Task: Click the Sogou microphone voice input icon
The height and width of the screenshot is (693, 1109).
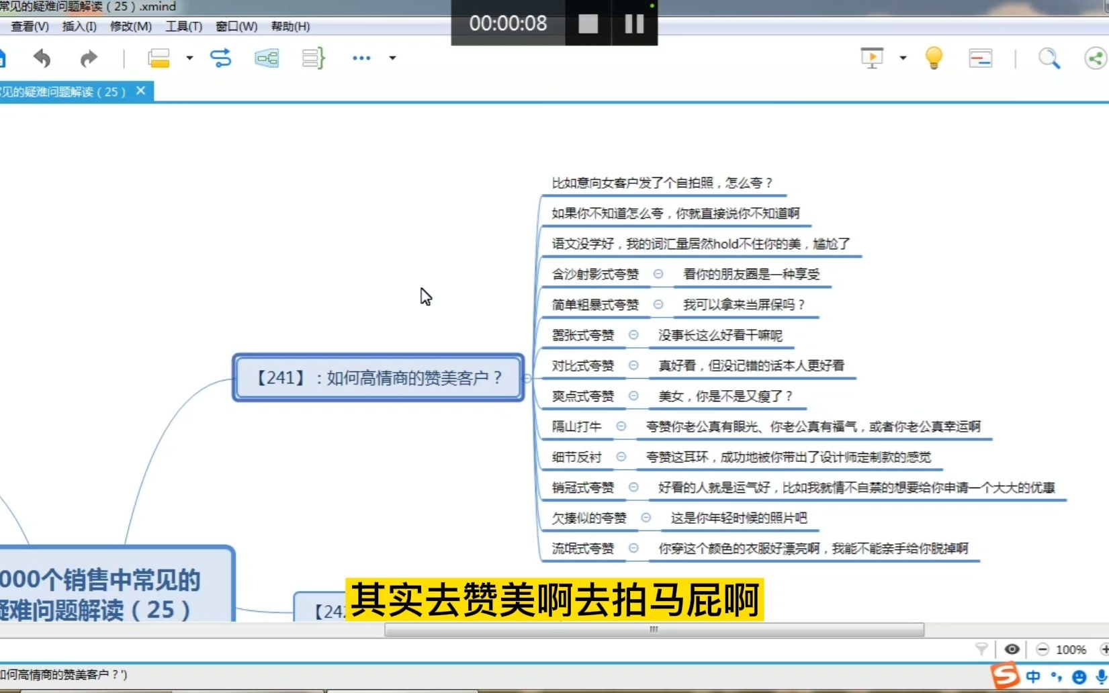Action: coord(1101,676)
